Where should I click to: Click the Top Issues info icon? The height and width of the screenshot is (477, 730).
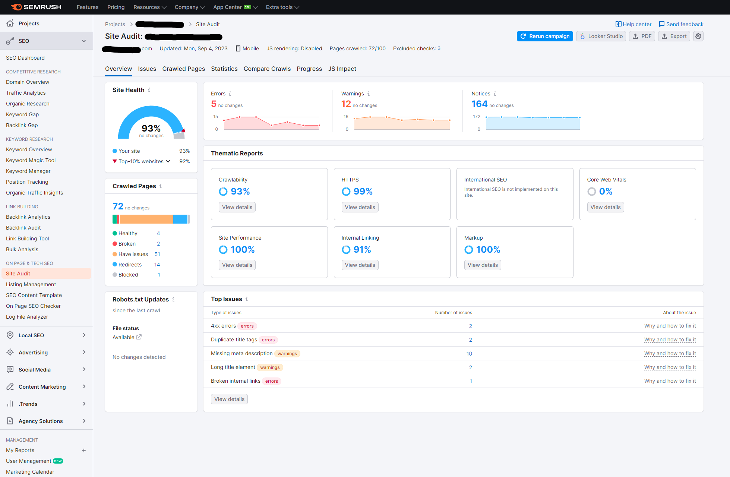247,299
